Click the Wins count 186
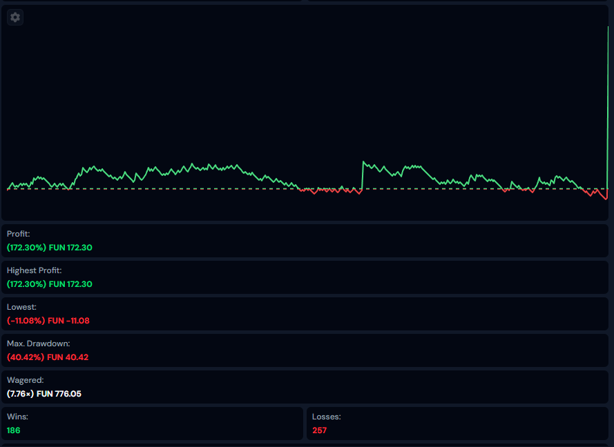The height and width of the screenshot is (447, 614). coord(14,430)
